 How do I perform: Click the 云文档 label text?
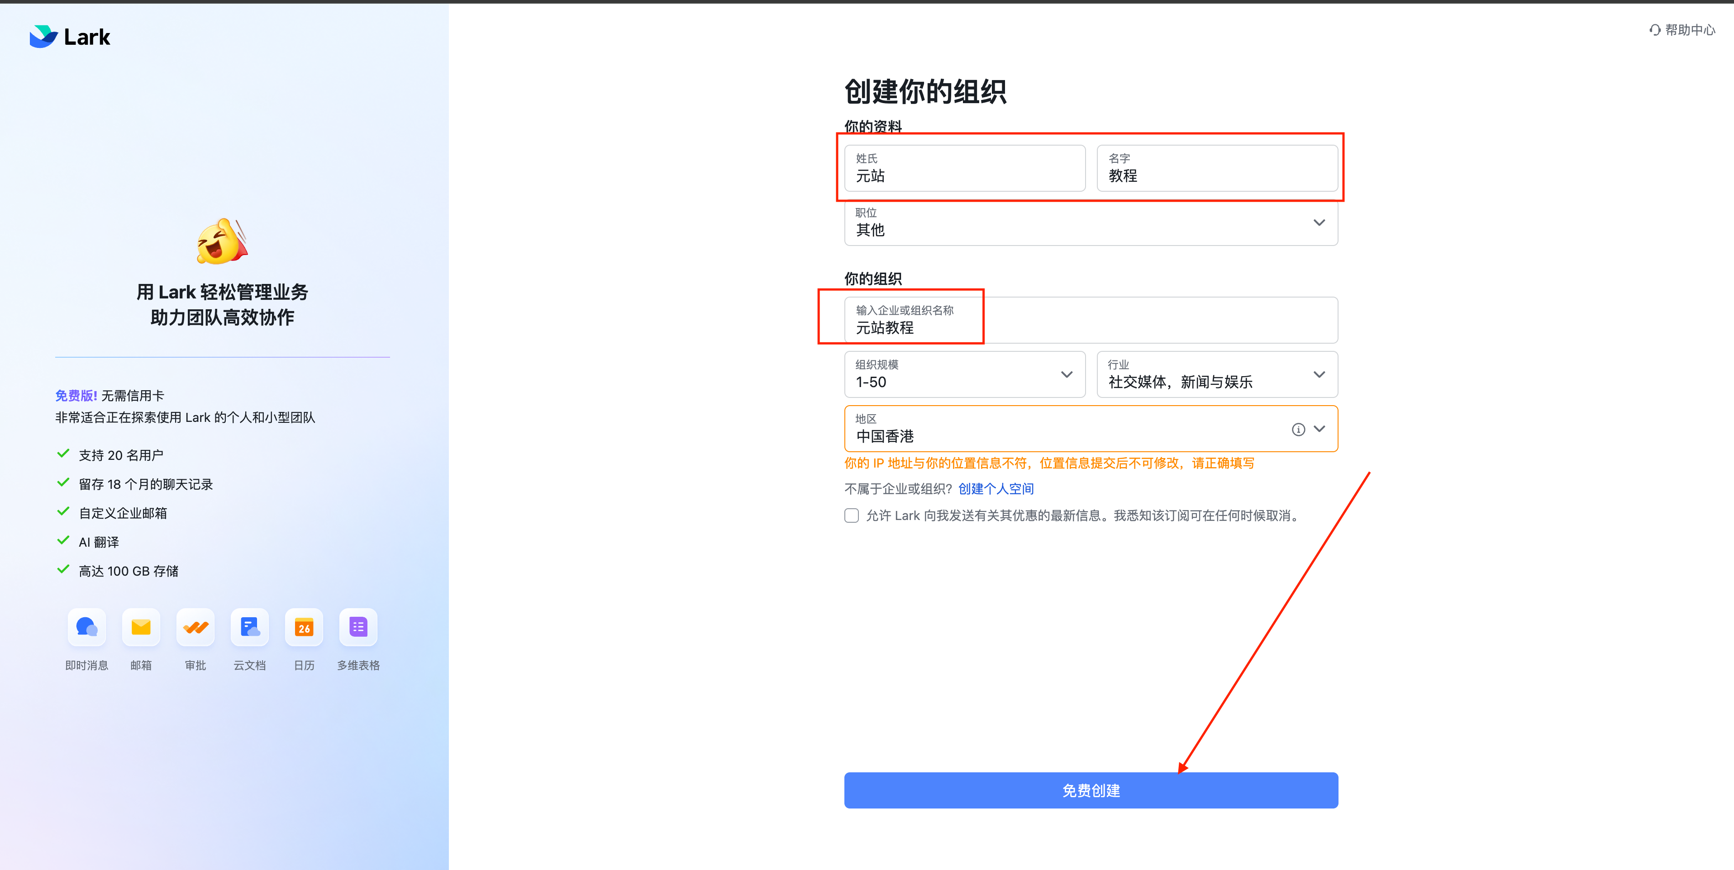(250, 666)
